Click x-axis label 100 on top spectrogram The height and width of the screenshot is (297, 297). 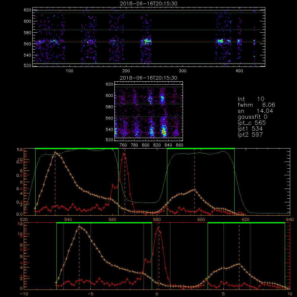(x=69, y=71)
